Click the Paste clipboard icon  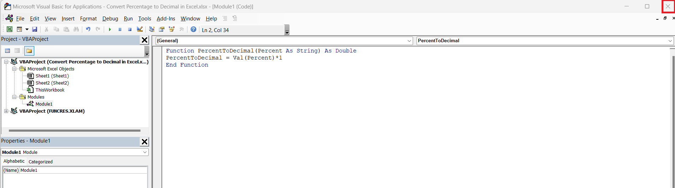(x=66, y=29)
